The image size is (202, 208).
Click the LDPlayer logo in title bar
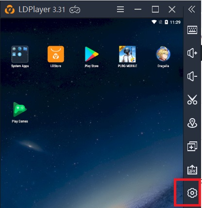coord(10,9)
